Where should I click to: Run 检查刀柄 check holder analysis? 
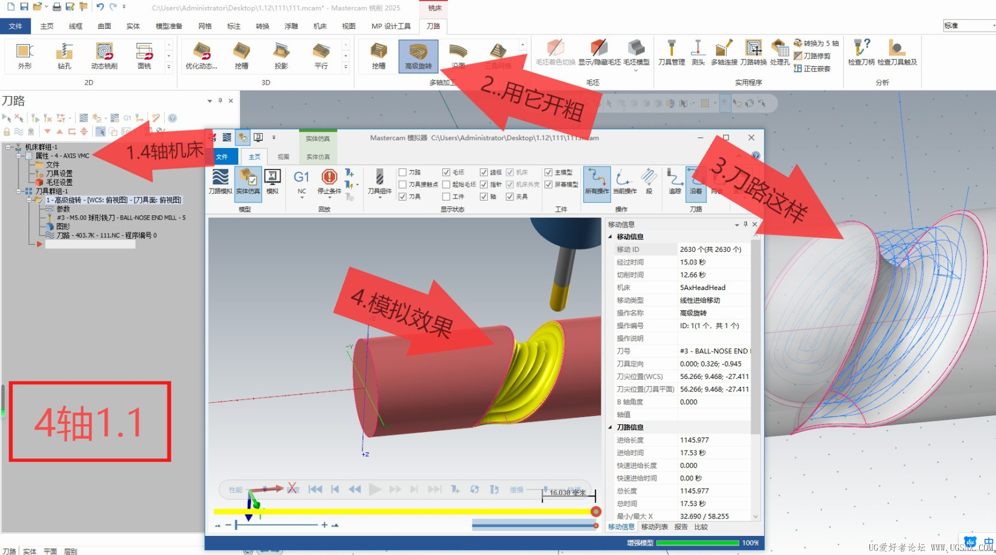tap(861, 53)
